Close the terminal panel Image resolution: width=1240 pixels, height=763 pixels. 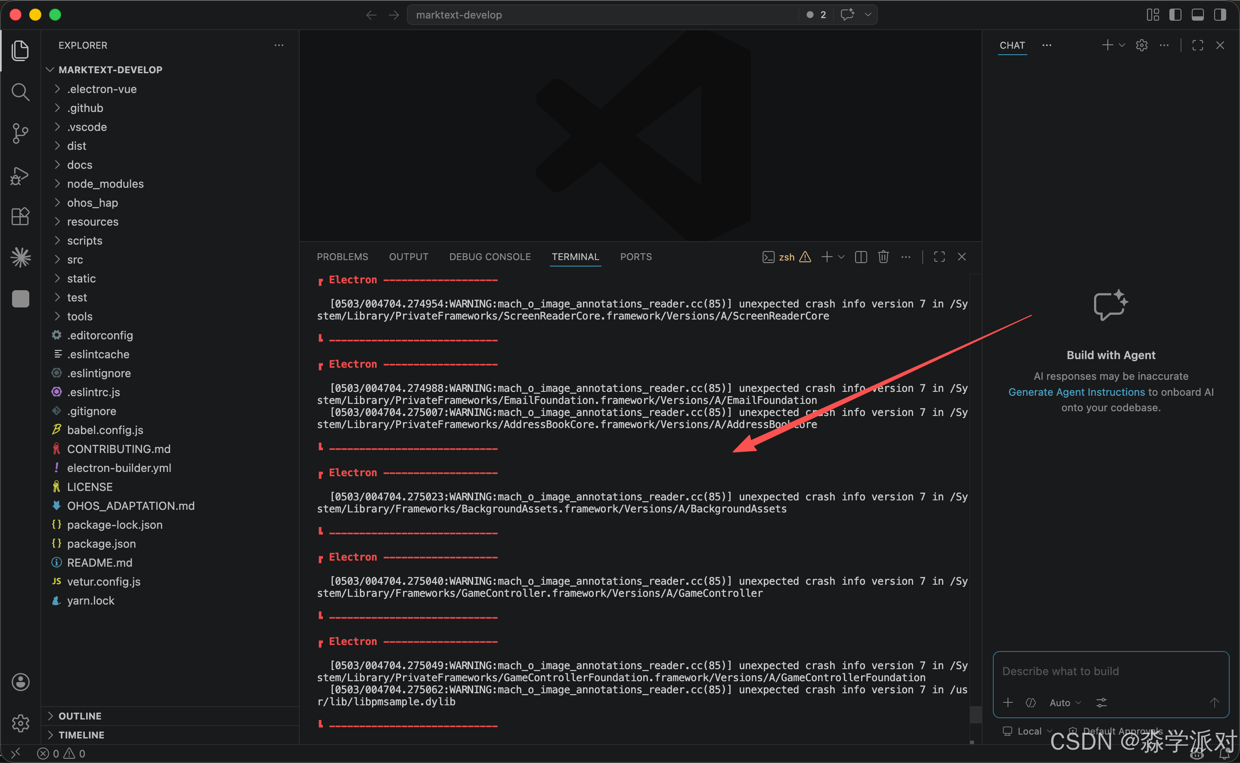(x=962, y=257)
